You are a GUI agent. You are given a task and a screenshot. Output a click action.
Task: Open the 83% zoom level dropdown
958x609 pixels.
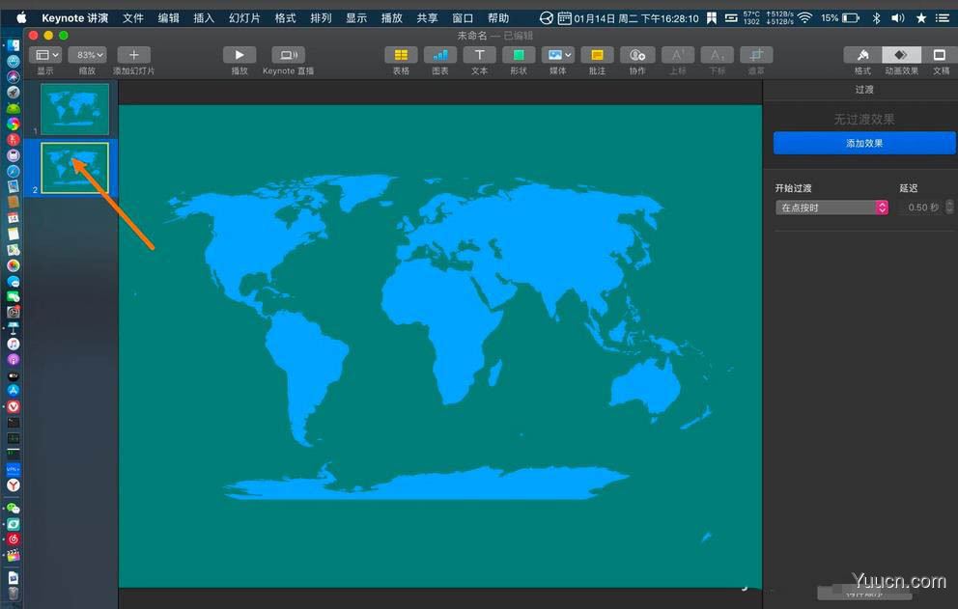87,55
